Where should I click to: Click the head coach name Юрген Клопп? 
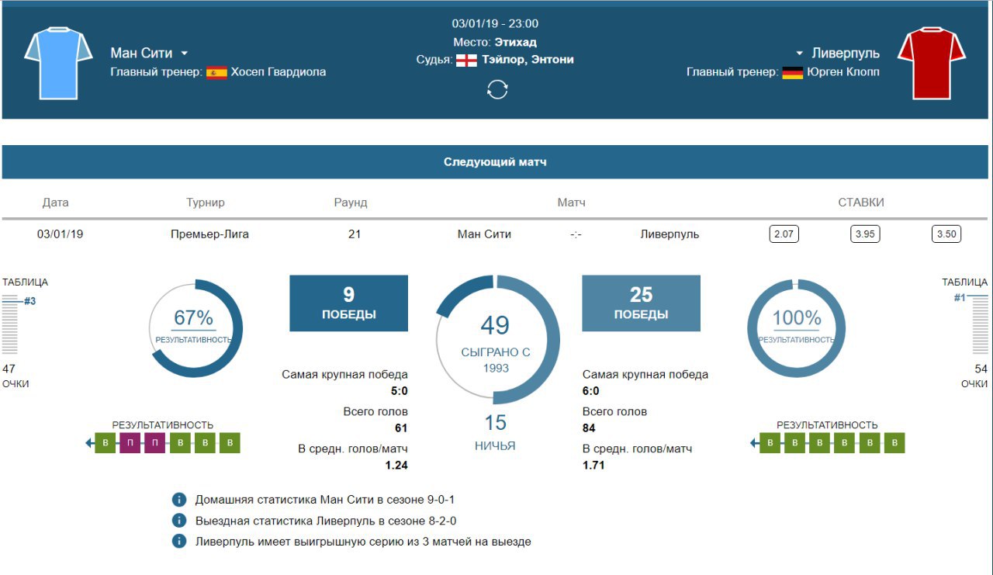point(843,72)
